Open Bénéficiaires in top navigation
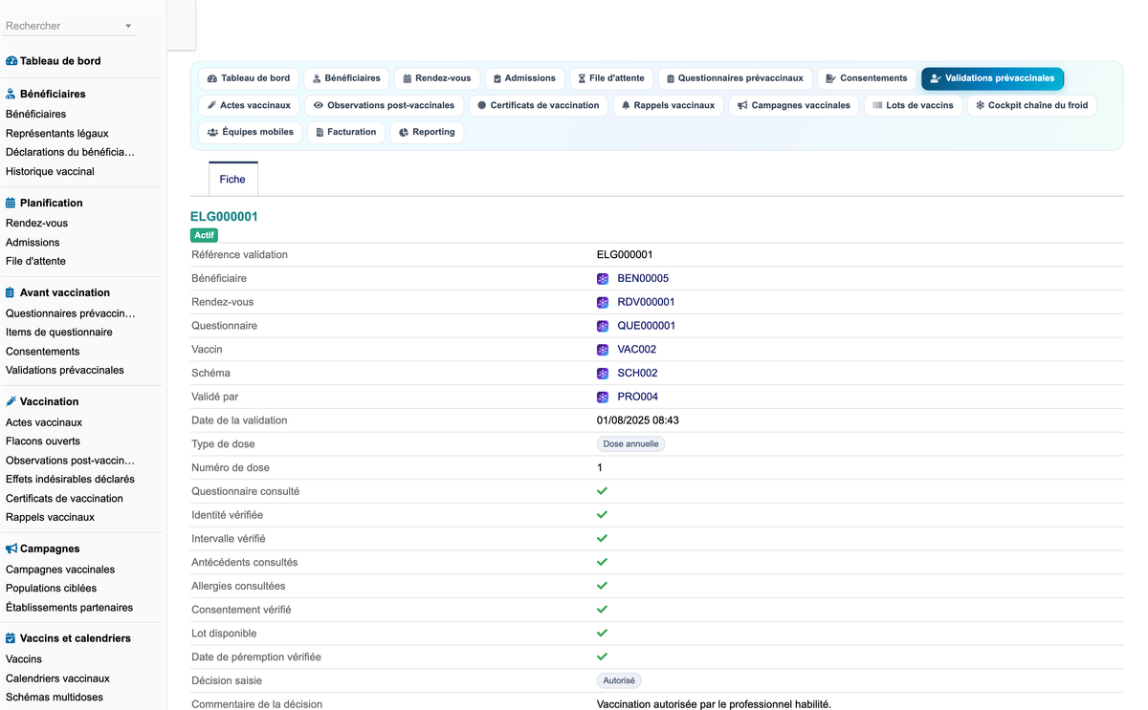The width and height of the screenshot is (1148, 710). point(346,78)
